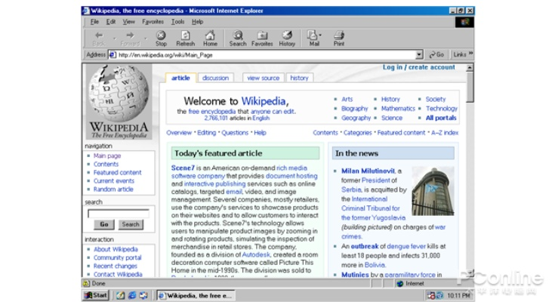The width and height of the screenshot is (552, 302).
Task: Open the Favorites menu
Action: pyautogui.click(x=153, y=22)
